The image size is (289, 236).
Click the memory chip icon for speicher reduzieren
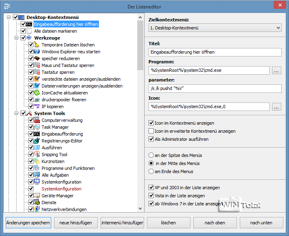[37, 58]
